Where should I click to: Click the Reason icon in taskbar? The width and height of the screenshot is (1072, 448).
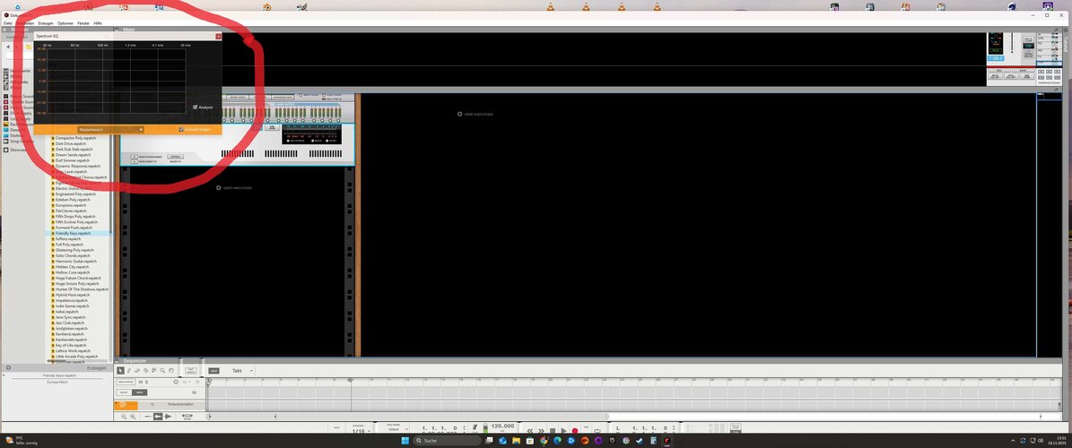tap(667, 441)
